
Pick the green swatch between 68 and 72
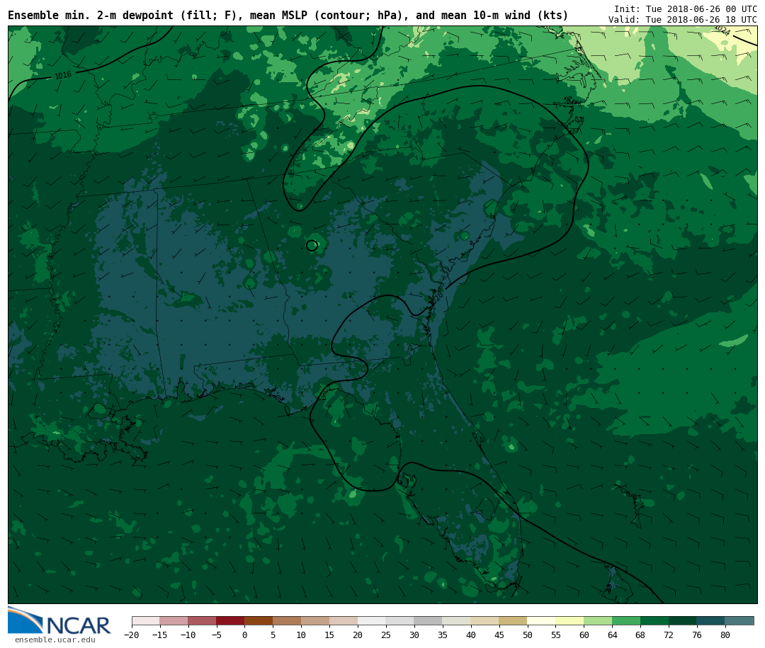coord(654,621)
